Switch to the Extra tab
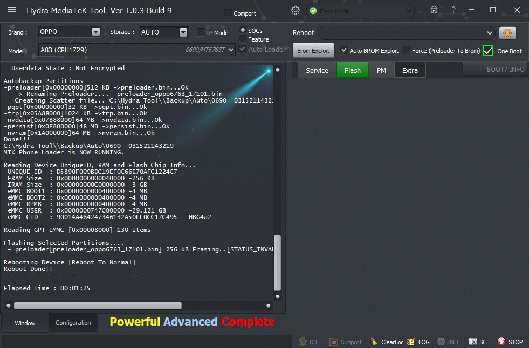This screenshot has height=348, width=529. tap(410, 70)
